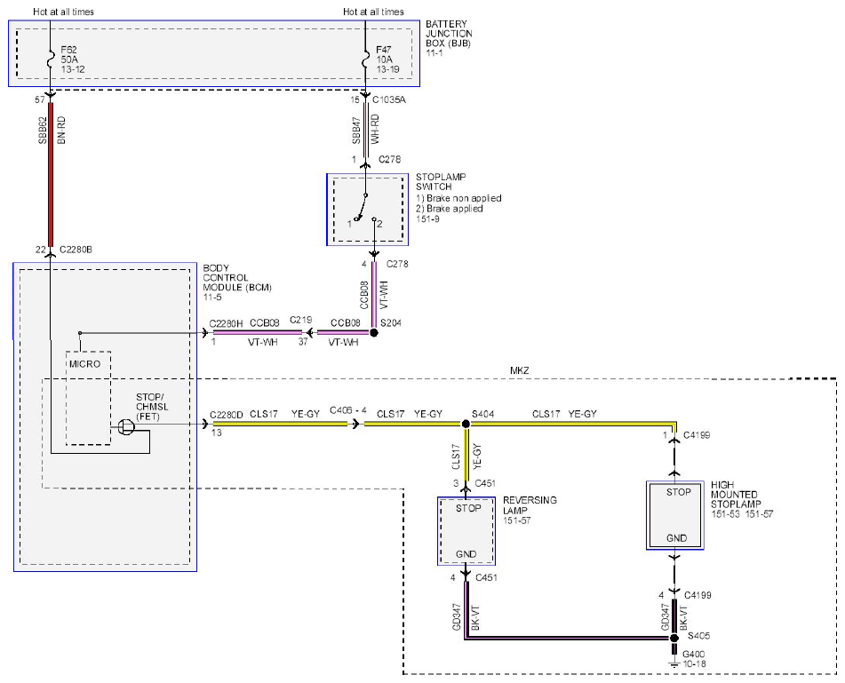Click the high mounted stoplamp component box
The image size is (845, 683).
click(x=675, y=515)
